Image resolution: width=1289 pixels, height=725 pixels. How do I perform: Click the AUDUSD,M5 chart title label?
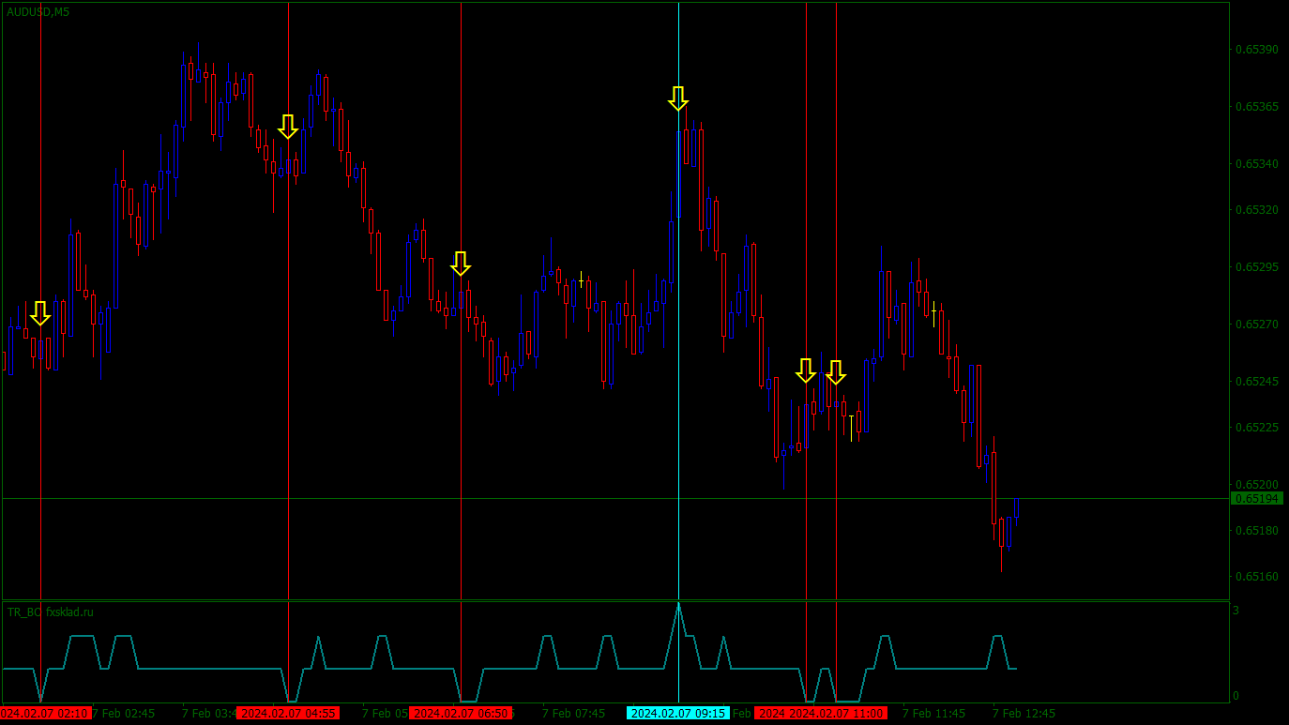point(38,12)
